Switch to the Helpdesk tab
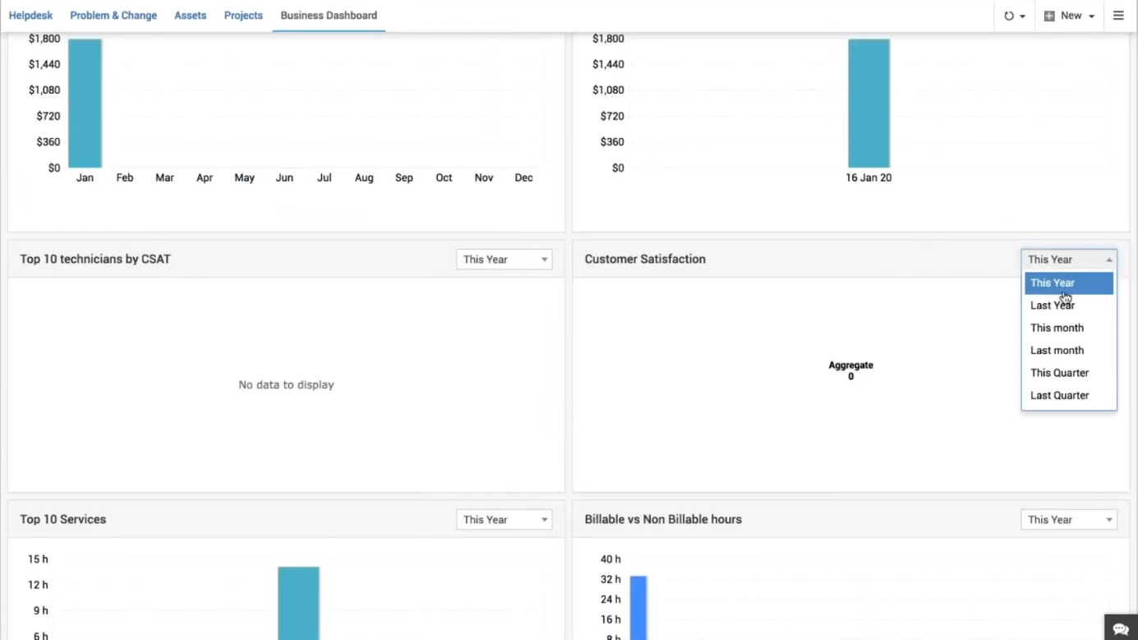The height and width of the screenshot is (640, 1138). point(30,16)
